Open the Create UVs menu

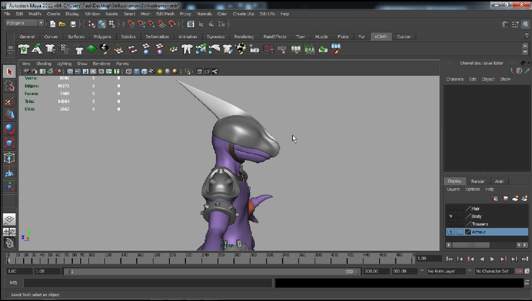(243, 14)
